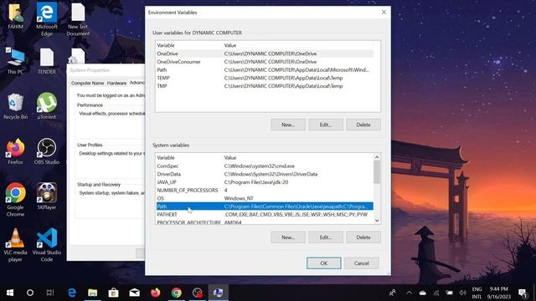This screenshot has height=301, width=536.
Task: Select the DriverData system variable
Action: coord(265,174)
